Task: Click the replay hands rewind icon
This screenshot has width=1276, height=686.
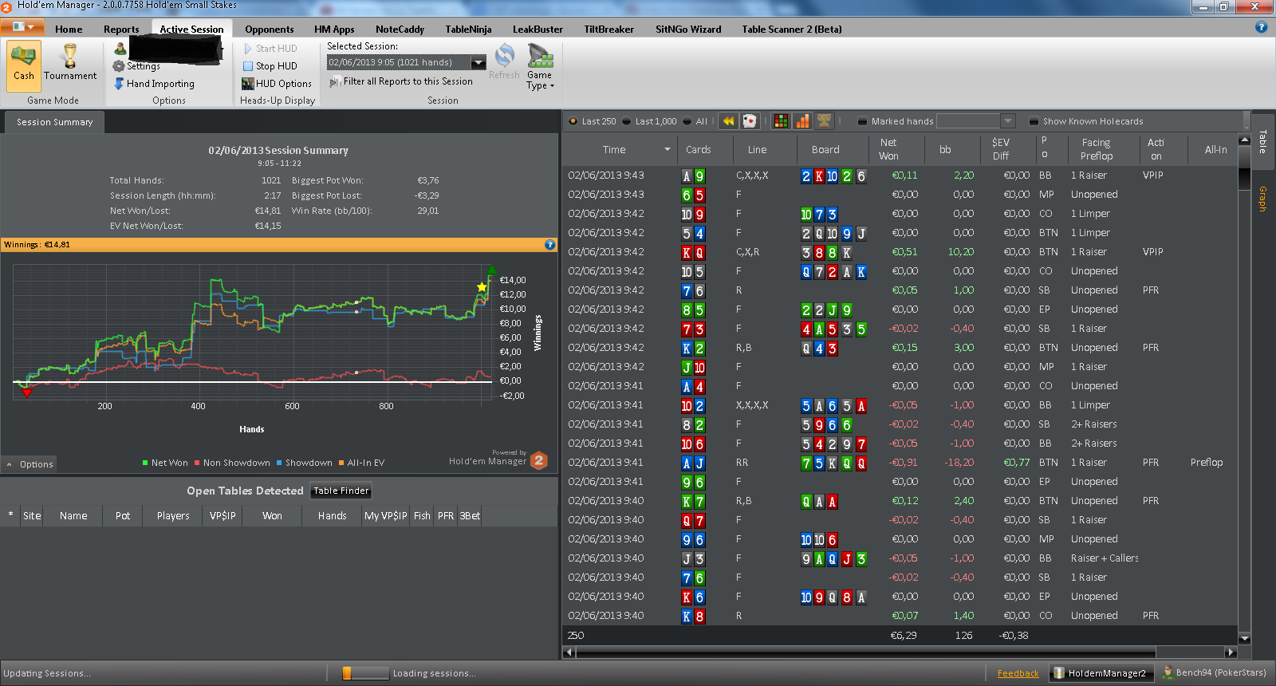Action: 728,121
